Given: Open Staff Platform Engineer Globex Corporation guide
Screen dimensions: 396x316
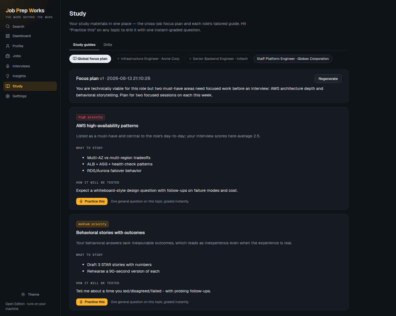Looking at the screenshot, I should click(x=293, y=59).
